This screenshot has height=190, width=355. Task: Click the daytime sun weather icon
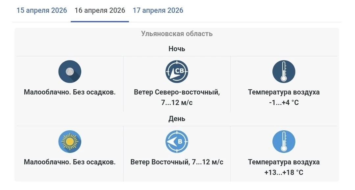[x=70, y=142]
